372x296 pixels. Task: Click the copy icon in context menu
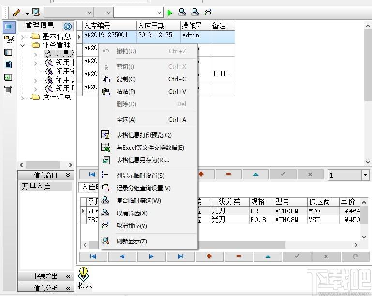[x=106, y=79]
